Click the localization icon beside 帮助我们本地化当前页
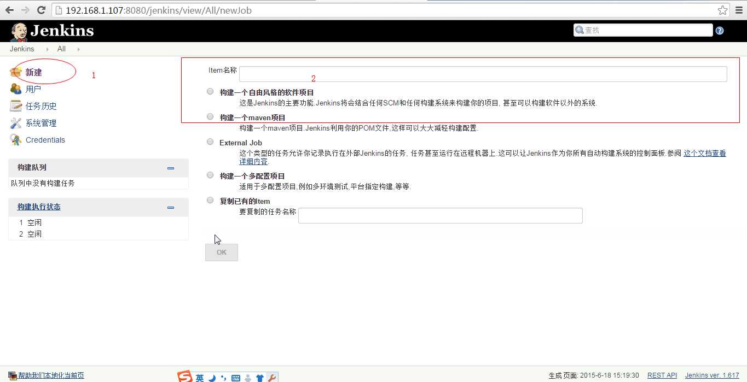747x382 pixels. pos(13,375)
